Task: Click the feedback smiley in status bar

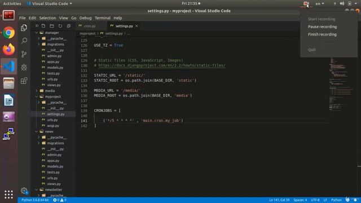Action: tap(347, 200)
